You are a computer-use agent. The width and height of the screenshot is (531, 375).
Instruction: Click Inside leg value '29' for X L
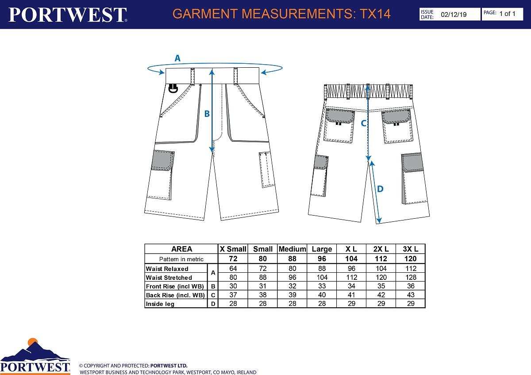pos(351,304)
